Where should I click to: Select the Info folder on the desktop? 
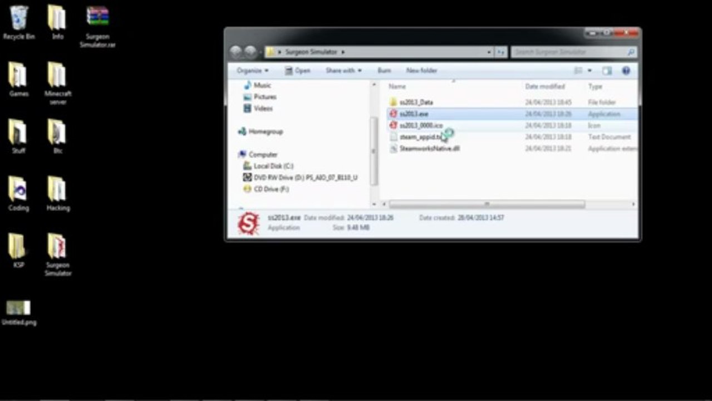pyautogui.click(x=57, y=22)
